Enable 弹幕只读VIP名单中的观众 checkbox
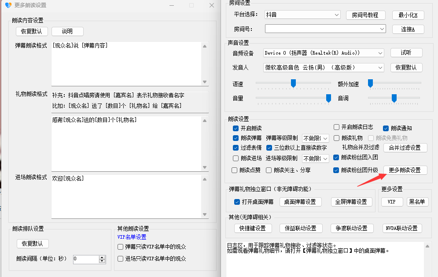438x277 pixels. click(120, 247)
